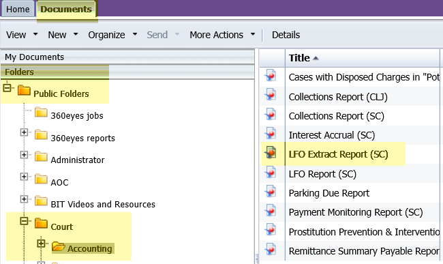Open the Cases with Disposed Charges report title

[364, 77]
